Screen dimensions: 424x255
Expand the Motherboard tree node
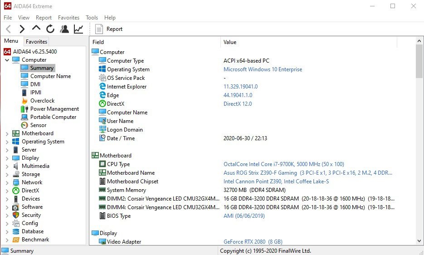7,134
